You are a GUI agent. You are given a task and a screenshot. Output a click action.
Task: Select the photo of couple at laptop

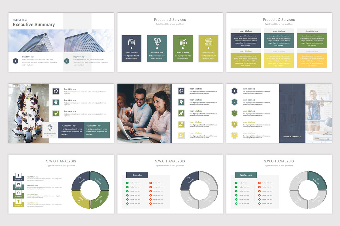144,113
